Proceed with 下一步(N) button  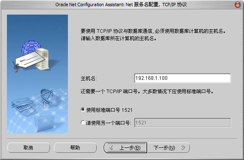tap(168, 147)
